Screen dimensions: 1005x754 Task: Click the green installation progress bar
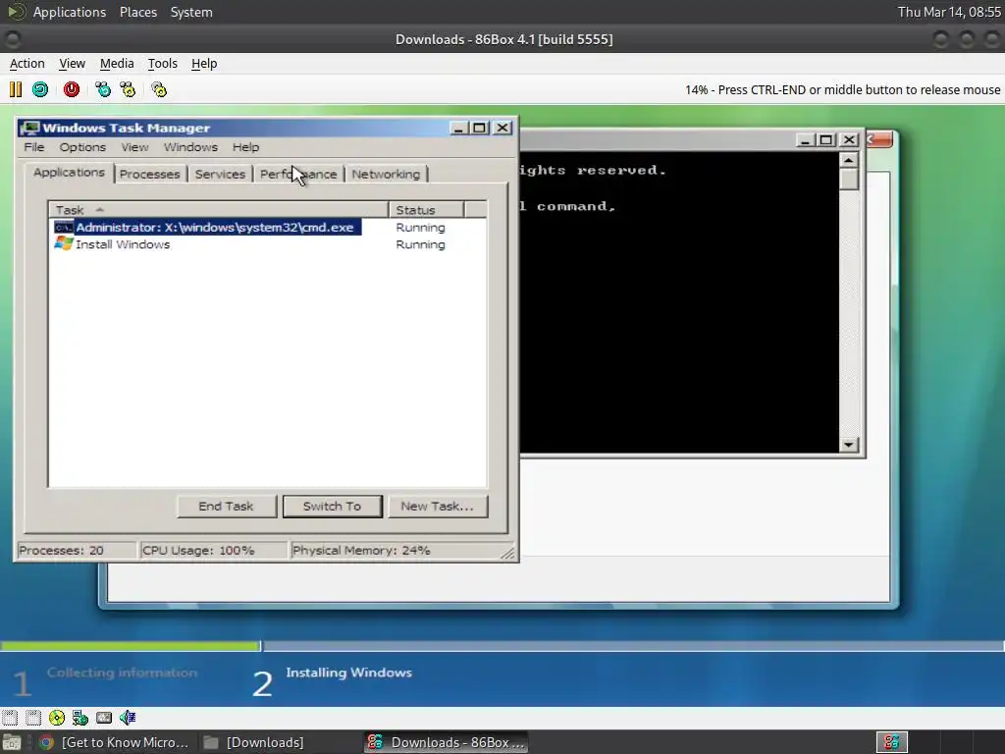coord(131,646)
